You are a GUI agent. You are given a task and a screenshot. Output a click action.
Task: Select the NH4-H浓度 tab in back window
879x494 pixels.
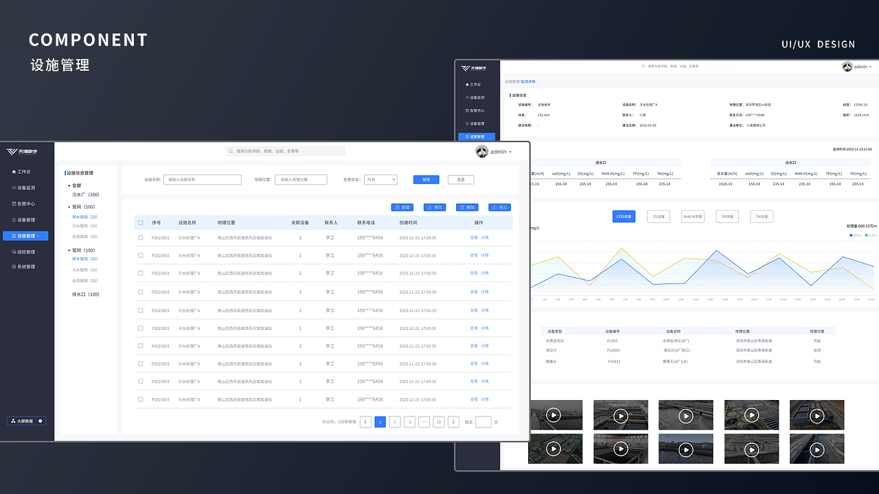coord(693,216)
